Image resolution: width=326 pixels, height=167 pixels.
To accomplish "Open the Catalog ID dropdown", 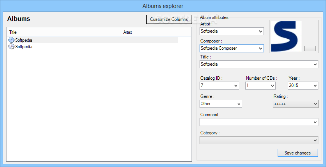I will (236, 85).
